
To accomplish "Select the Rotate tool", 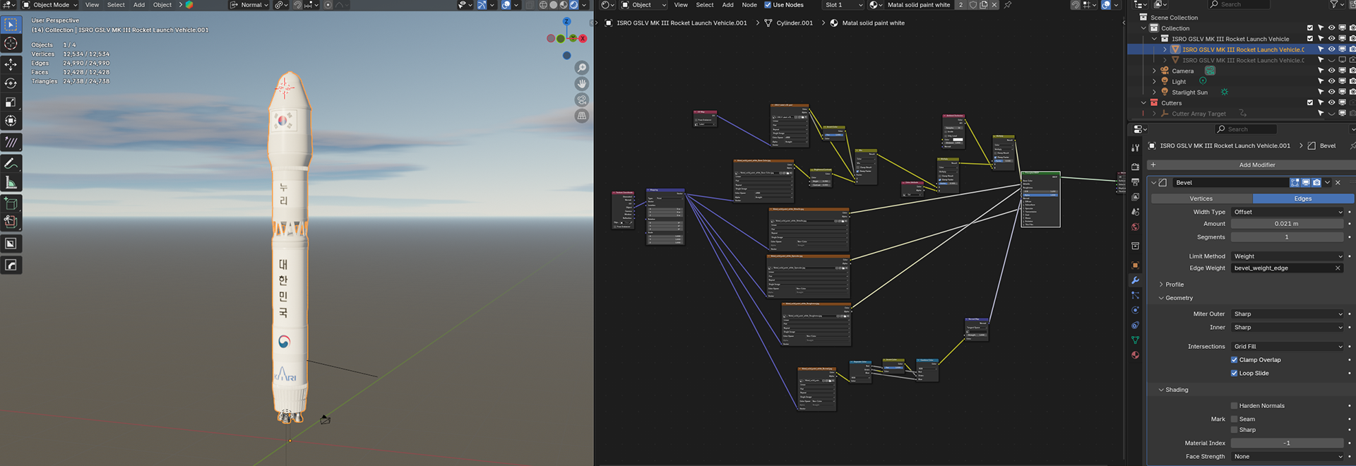I will click(11, 83).
